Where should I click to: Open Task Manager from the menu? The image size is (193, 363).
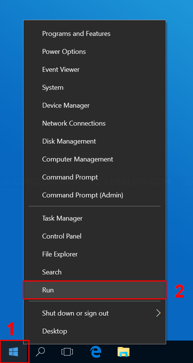(94, 218)
